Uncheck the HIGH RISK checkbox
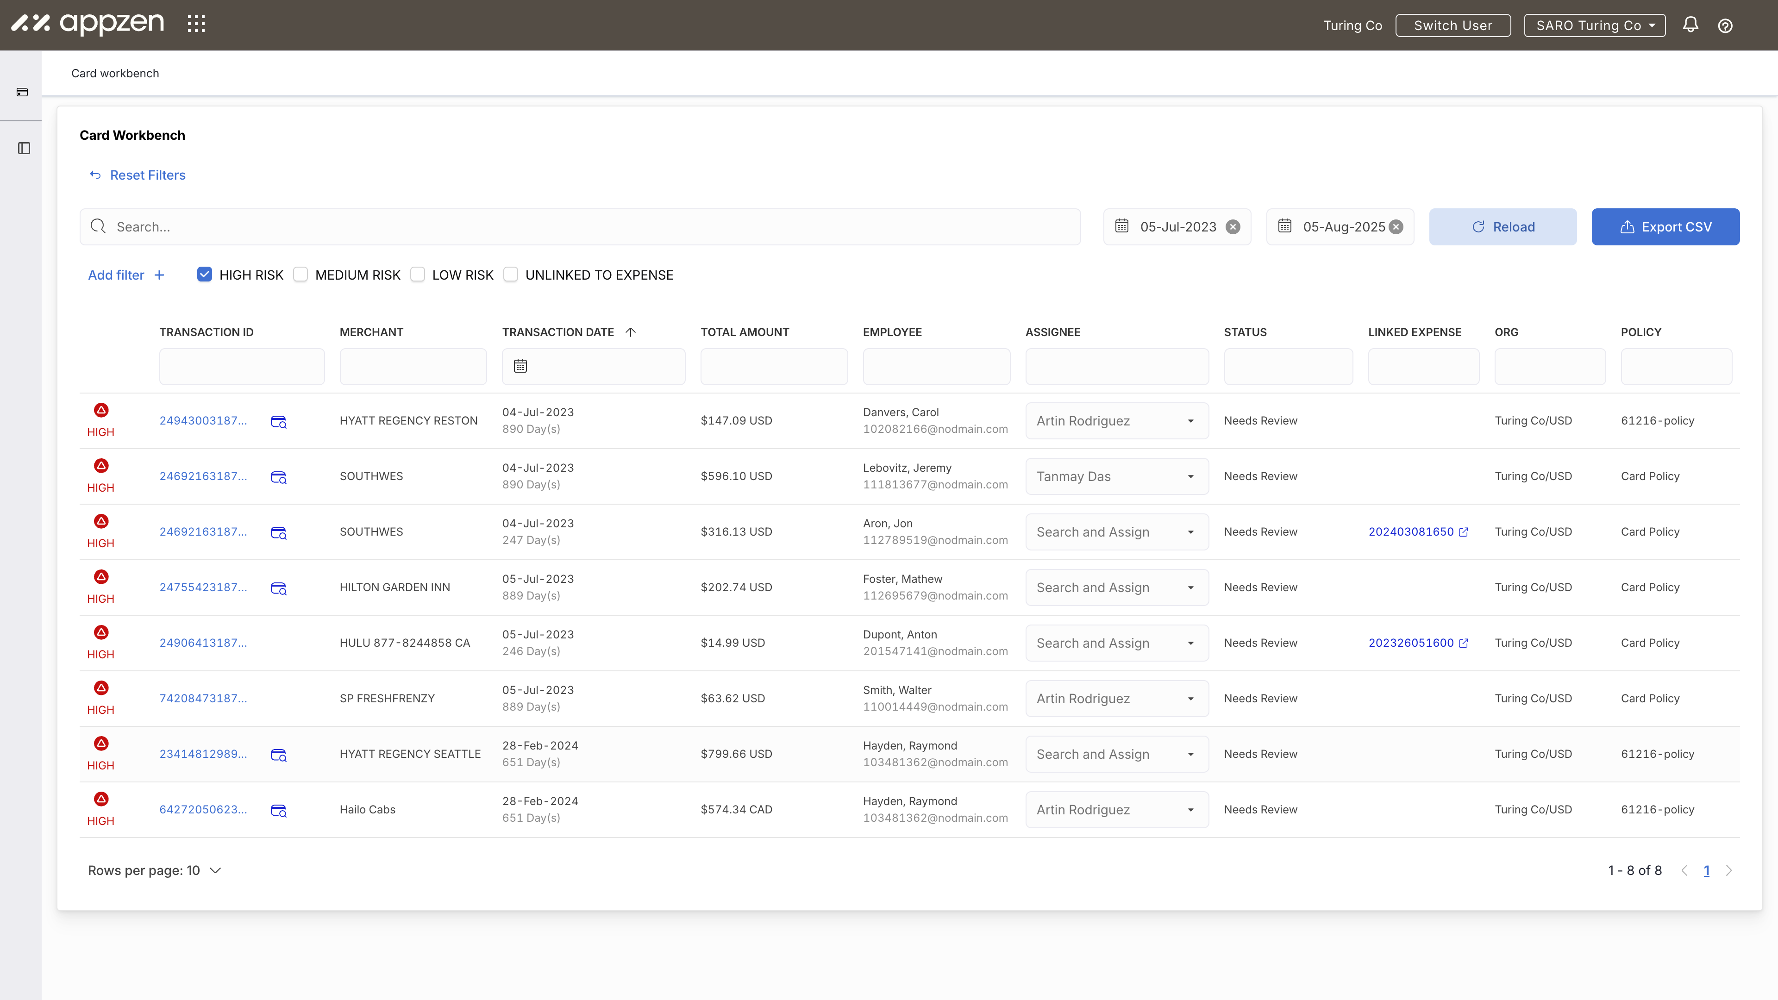This screenshot has width=1778, height=1000. pos(204,275)
